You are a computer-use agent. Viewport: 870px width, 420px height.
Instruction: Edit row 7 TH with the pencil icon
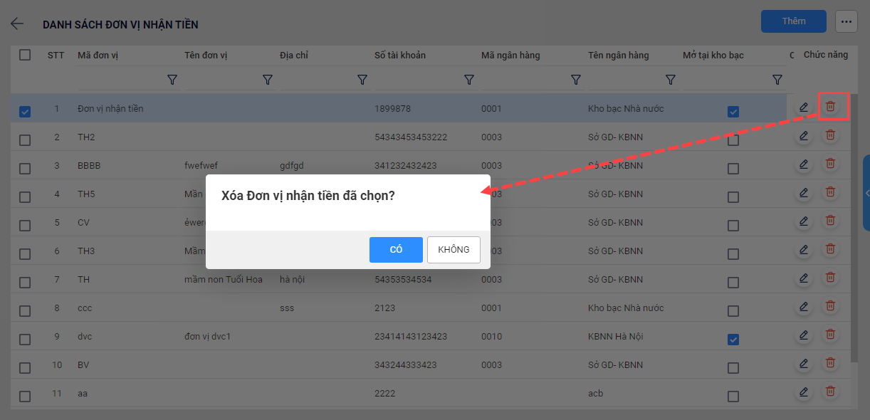point(804,278)
